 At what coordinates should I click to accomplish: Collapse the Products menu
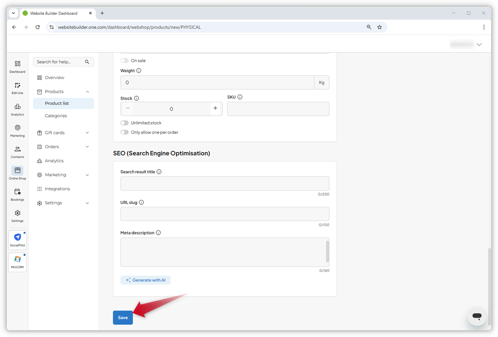point(54,91)
